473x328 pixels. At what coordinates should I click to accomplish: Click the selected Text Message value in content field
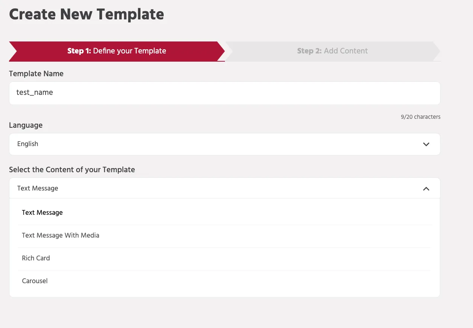[38, 188]
